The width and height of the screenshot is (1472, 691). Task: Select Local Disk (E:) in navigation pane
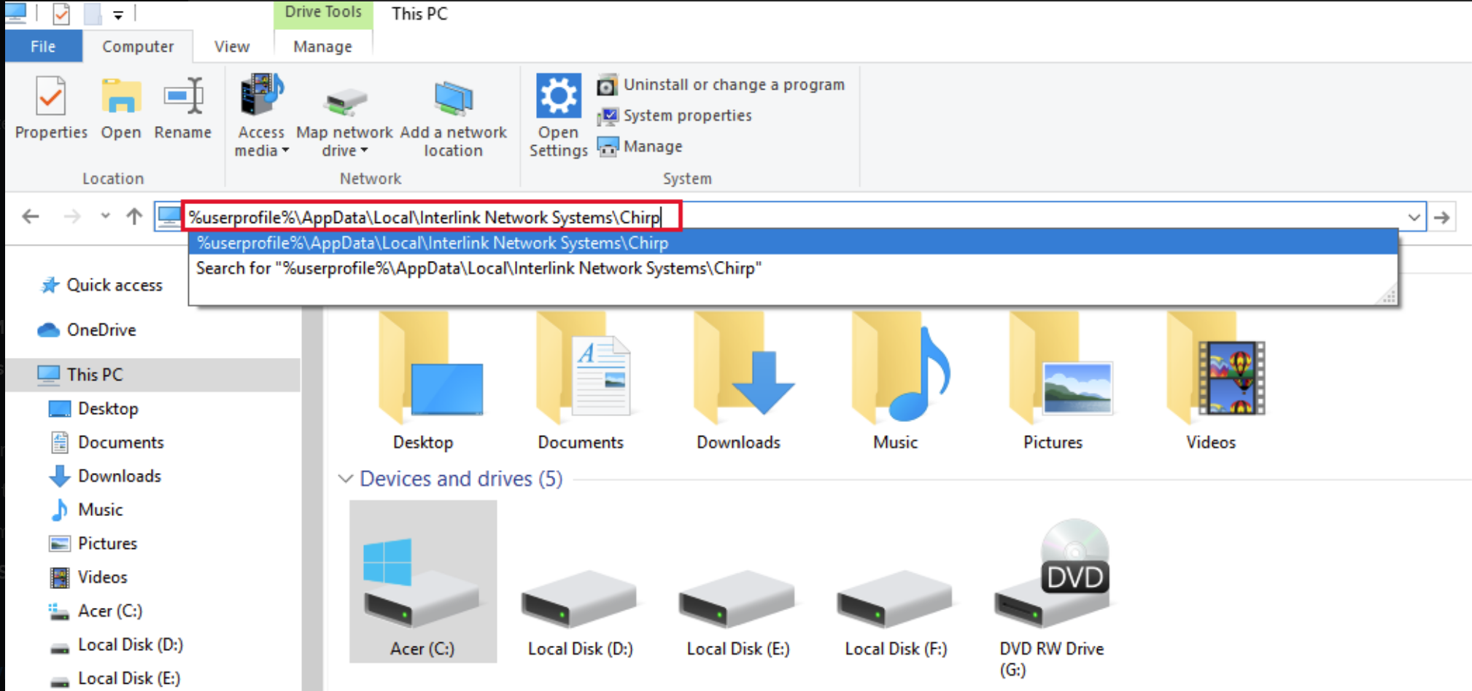tap(114, 679)
